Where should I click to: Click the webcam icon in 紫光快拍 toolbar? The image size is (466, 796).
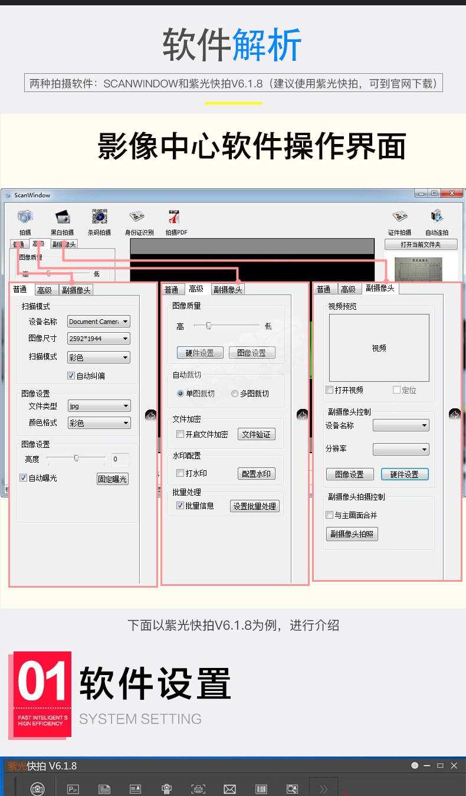[x=167, y=789]
